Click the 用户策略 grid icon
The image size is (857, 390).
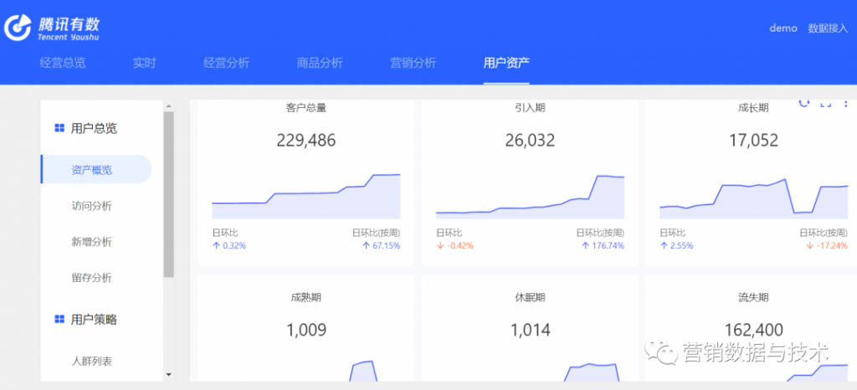pyautogui.click(x=59, y=319)
